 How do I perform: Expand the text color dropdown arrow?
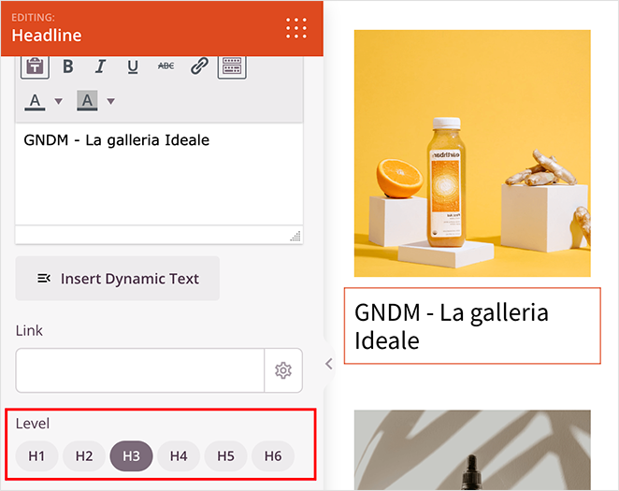58,101
